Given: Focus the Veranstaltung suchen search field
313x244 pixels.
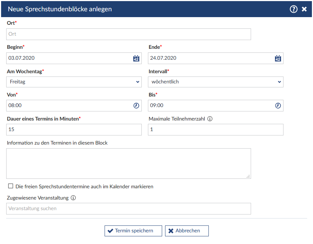Looking at the screenshot, I should [x=129, y=209].
